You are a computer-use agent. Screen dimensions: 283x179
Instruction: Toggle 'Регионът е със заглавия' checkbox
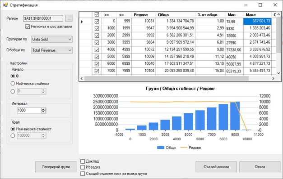point(28,27)
